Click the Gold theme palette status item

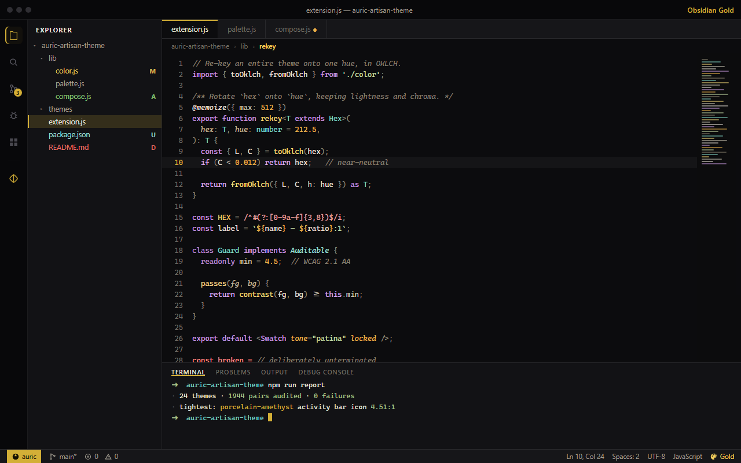point(722,457)
